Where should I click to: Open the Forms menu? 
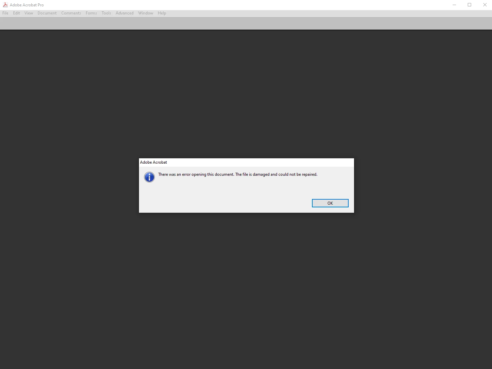click(x=91, y=13)
